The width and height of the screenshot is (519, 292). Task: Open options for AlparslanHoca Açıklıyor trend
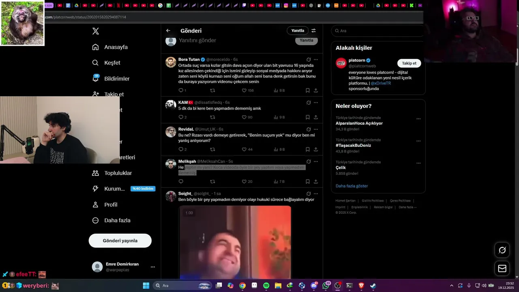(418, 119)
